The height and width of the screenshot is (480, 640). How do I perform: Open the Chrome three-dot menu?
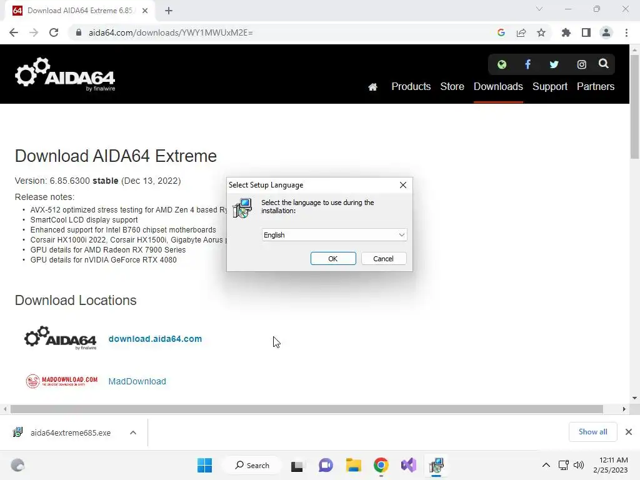click(626, 32)
